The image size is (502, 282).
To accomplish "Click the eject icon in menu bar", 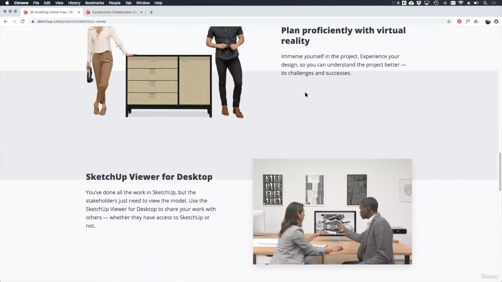I will (x=468, y=3).
